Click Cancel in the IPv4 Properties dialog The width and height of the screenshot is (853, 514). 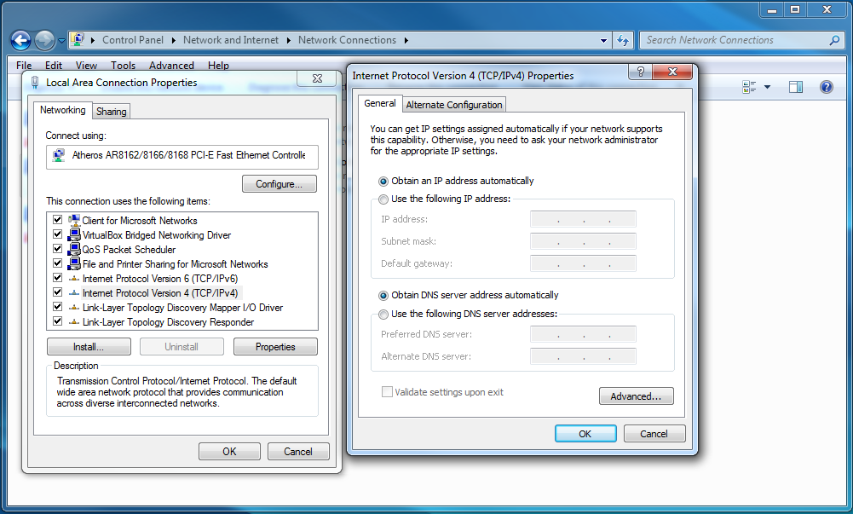click(x=654, y=434)
